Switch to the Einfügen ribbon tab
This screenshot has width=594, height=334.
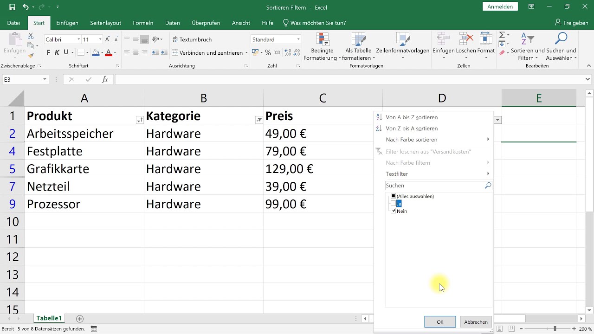67,23
